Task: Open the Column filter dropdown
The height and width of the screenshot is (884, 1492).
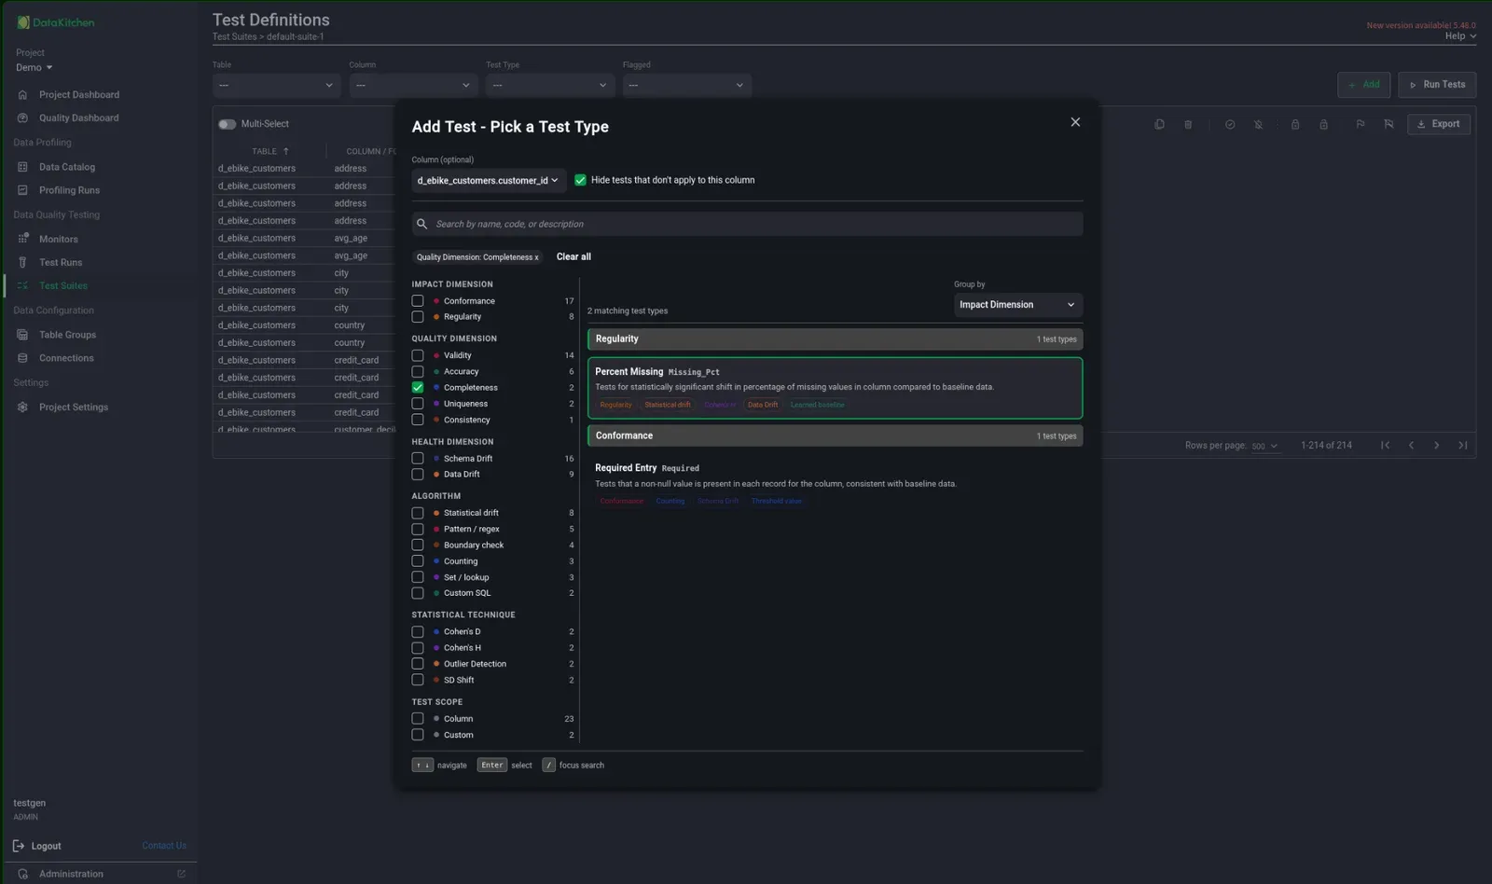Action: click(413, 85)
